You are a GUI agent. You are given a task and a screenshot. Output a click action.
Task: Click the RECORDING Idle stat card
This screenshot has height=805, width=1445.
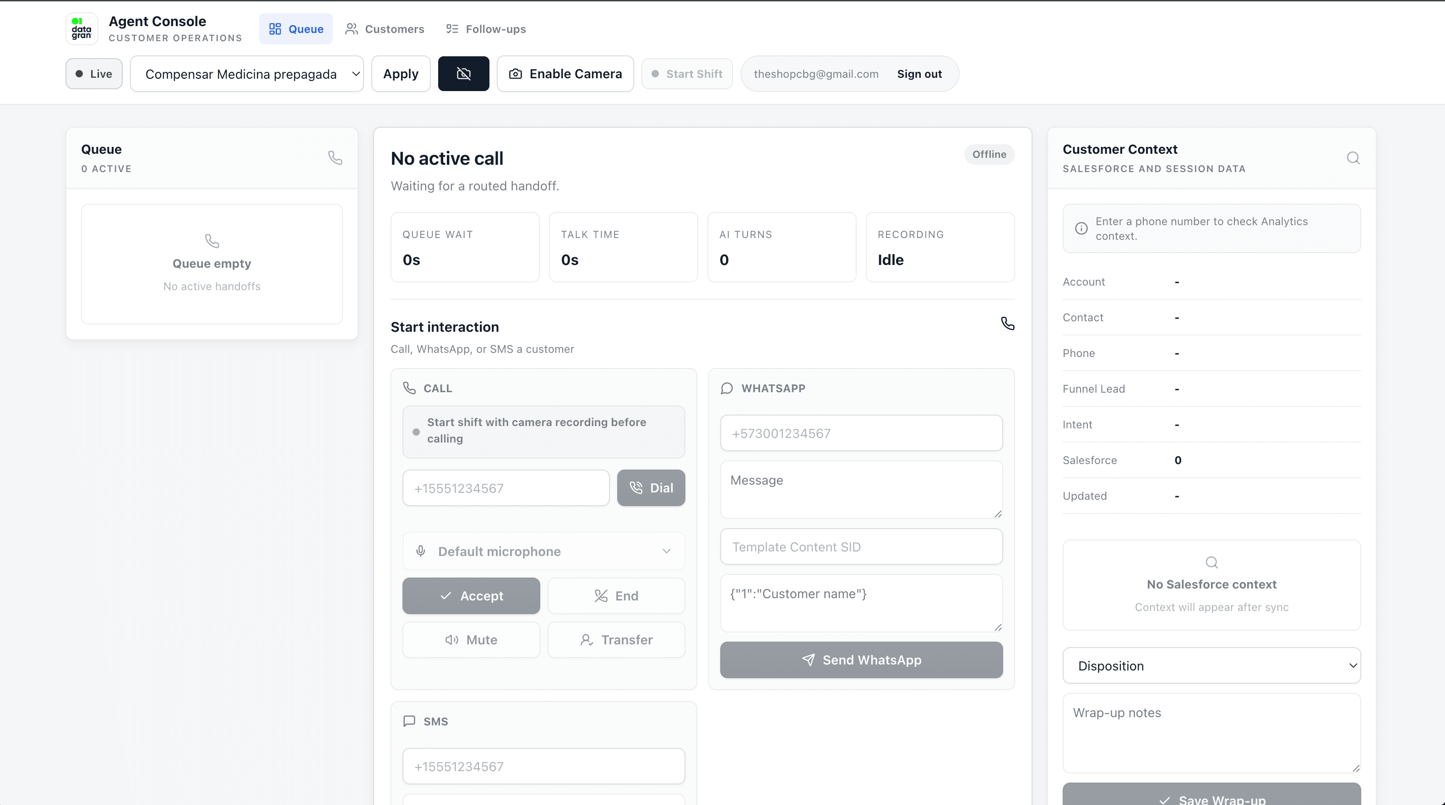(x=940, y=247)
